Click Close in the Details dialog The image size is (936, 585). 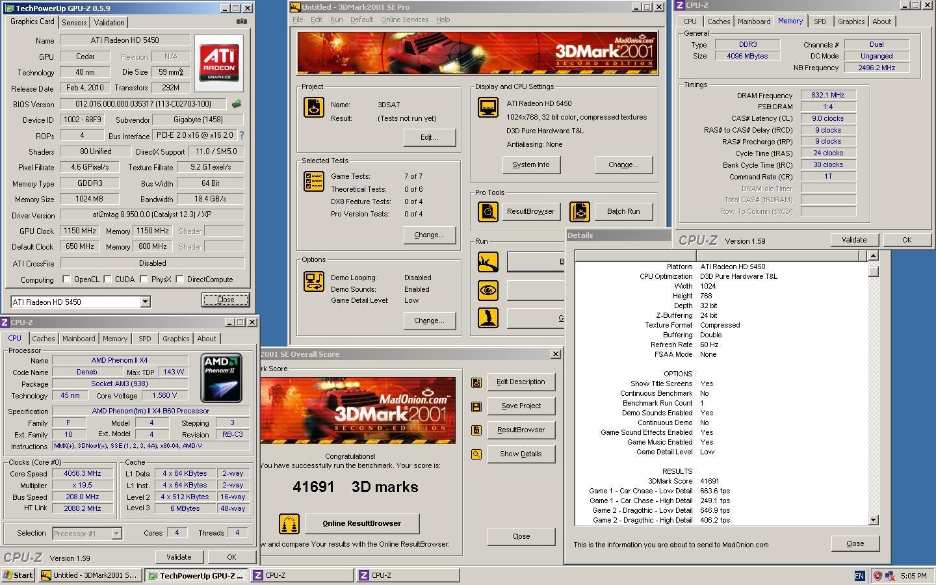[x=855, y=543]
